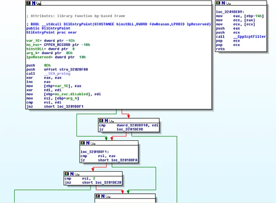Click 'mov [ebp+var_1C], eax' line

click(54, 86)
